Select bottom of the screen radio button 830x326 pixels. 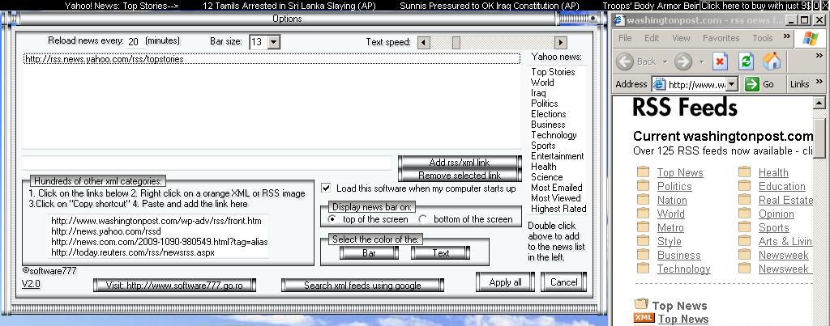pyautogui.click(x=423, y=218)
